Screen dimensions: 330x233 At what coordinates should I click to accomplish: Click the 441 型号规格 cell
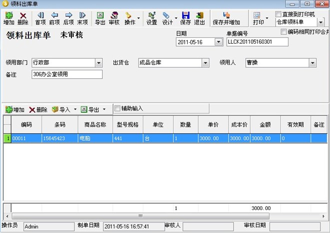(x=128, y=138)
